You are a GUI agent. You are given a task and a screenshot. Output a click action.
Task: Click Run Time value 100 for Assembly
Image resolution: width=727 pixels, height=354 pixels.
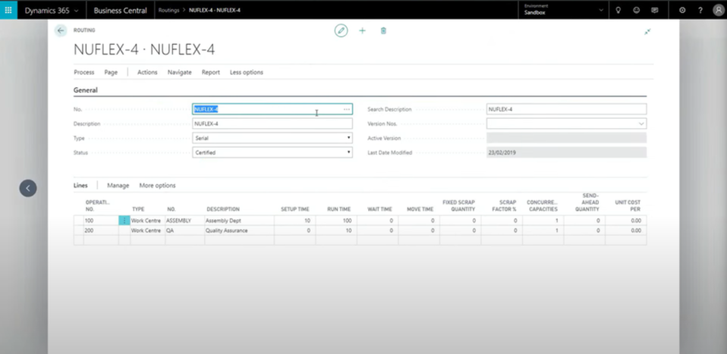[x=336, y=221]
